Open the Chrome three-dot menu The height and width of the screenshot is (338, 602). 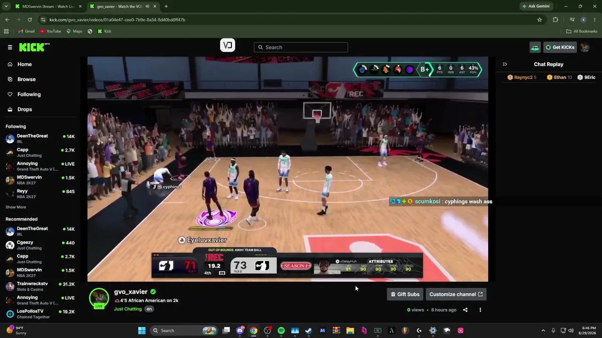point(595,20)
